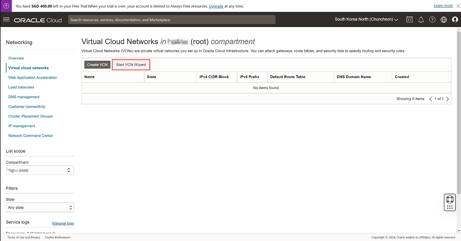Open the Manage logs link

[63, 223]
